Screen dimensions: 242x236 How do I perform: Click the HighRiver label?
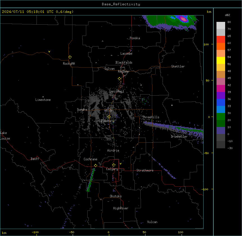pos(121,208)
